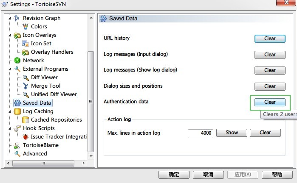This screenshot has height=183, width=297.
Task: Click the Icon Set icon
Action: click(25, 44)
